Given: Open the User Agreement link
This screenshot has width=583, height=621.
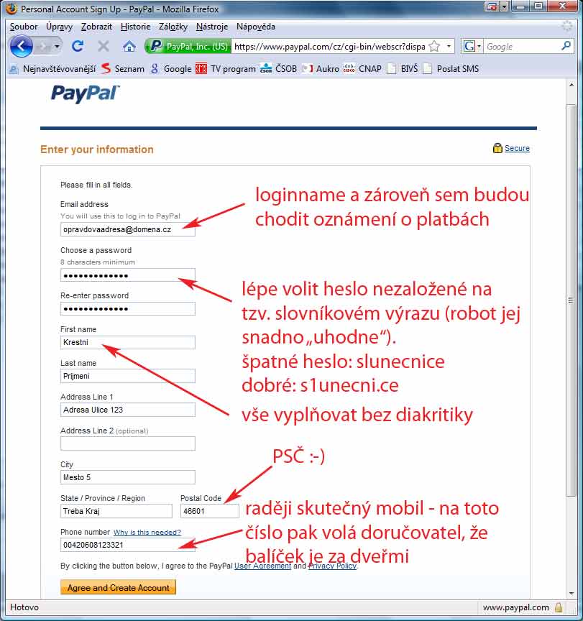Looking at the screenshot, I should click(262, 566).
